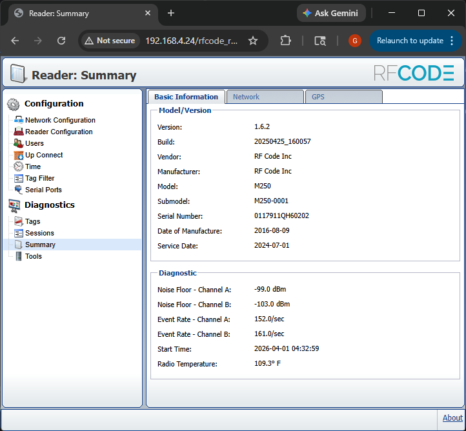Select the Basic Information tab

pos(186,97)
